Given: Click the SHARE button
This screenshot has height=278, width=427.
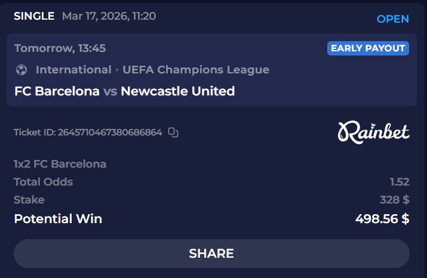Looking at the screenshot, I should [x=211, y=254].
